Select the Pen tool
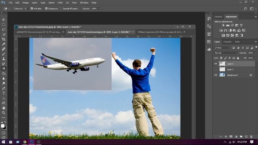Viewport: 258px width, 145px height. pyautogui.click(x=4, y=88)
